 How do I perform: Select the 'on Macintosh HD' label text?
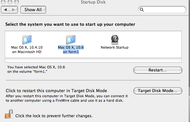click(27, 52)
